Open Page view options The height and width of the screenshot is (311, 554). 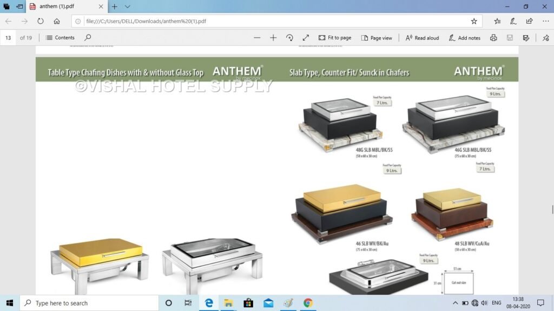tap(377, 38)
